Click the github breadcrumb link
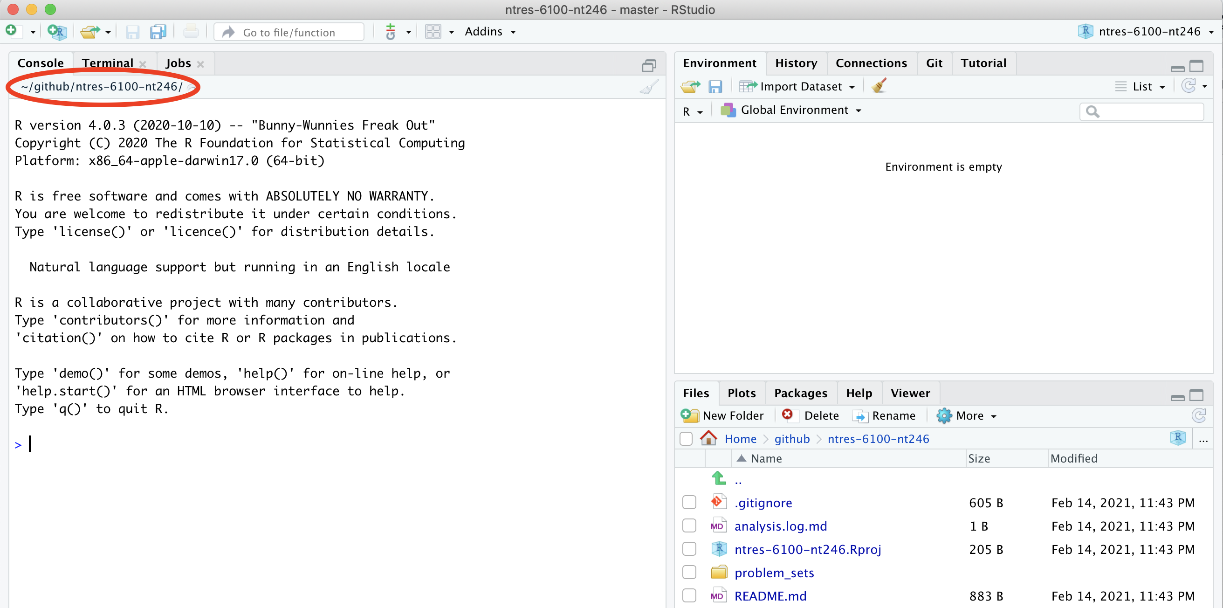Viewport: 1223px width, 608px height. click(792, 439)
